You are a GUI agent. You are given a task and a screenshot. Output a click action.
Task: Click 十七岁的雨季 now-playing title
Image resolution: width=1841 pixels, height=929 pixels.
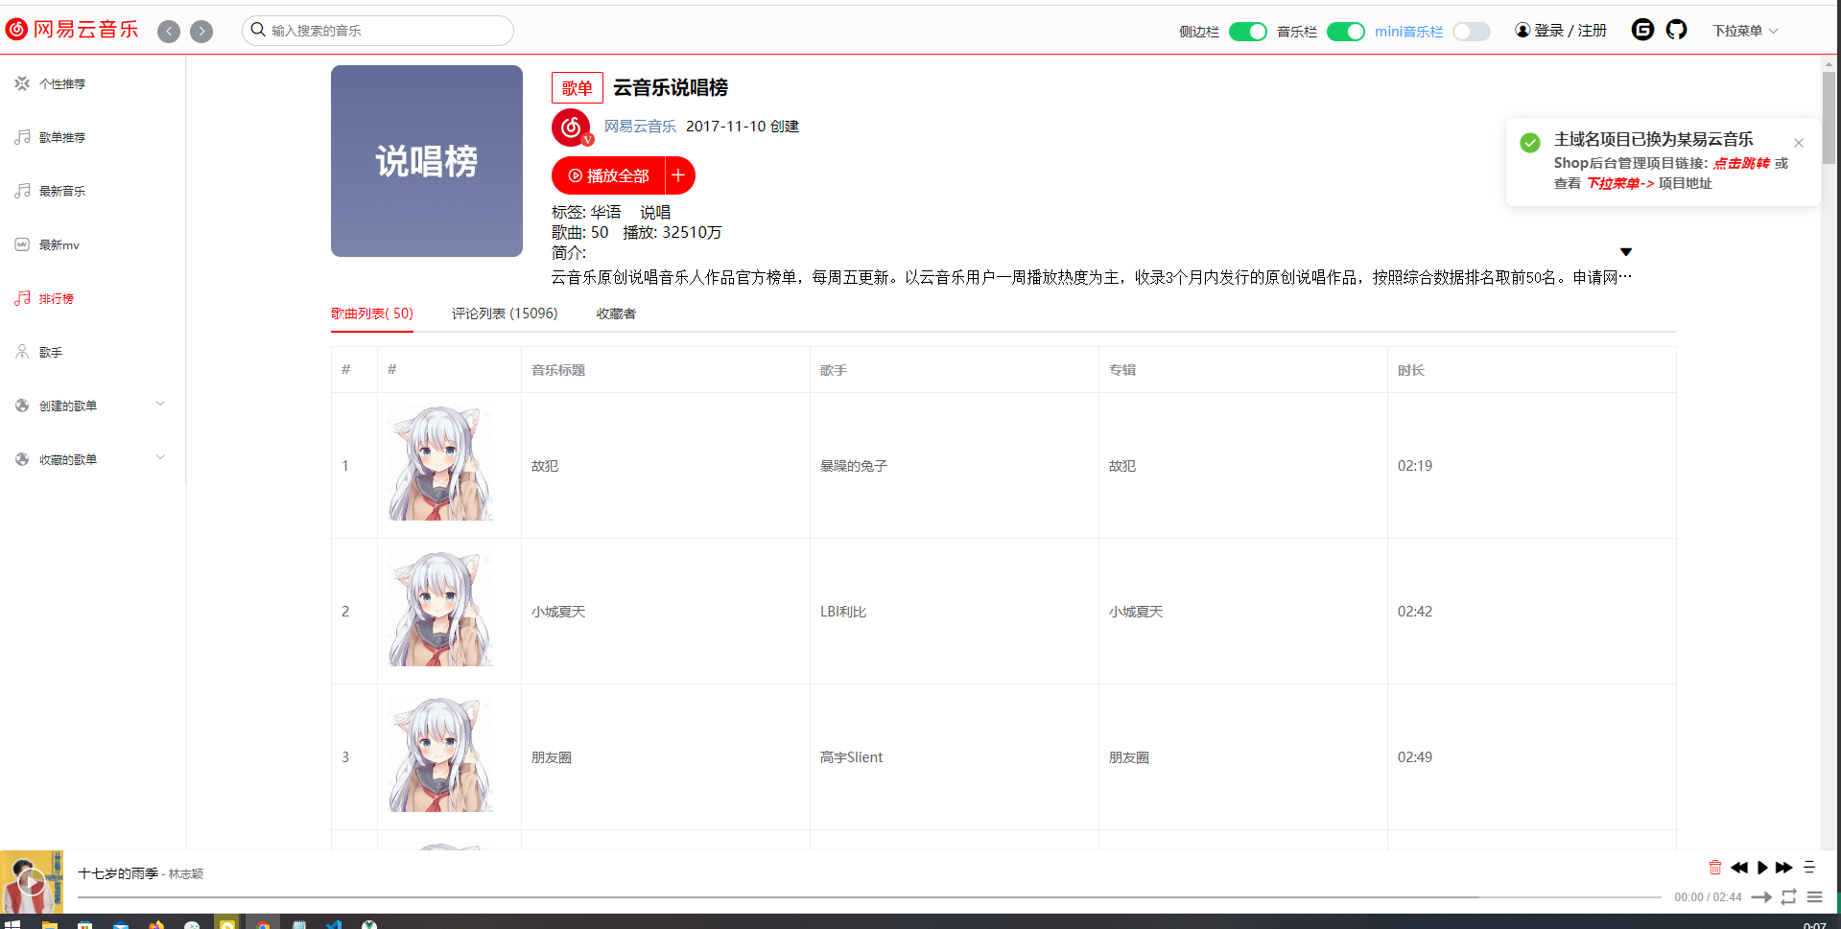click(x=118, y=873)
